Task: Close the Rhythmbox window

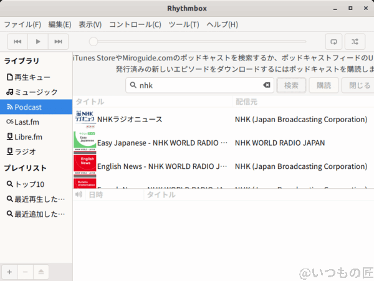Action: pyautogui.click(x=366, y=8)
